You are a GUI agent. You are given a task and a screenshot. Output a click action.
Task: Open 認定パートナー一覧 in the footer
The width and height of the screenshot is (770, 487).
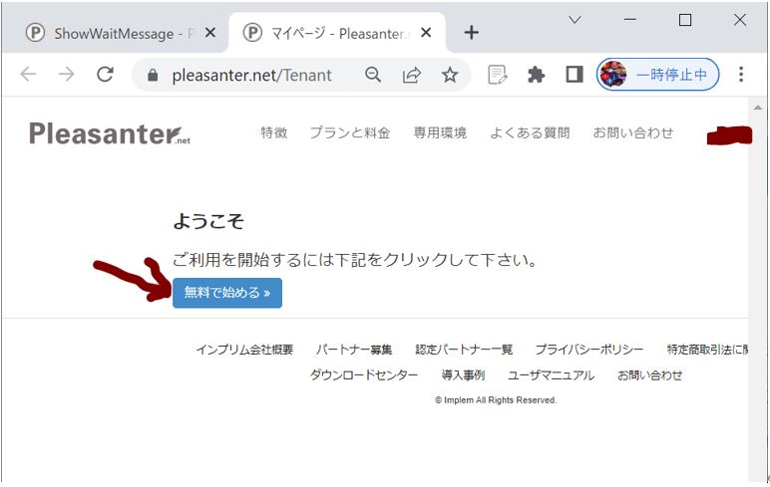[x=464, y=350]
